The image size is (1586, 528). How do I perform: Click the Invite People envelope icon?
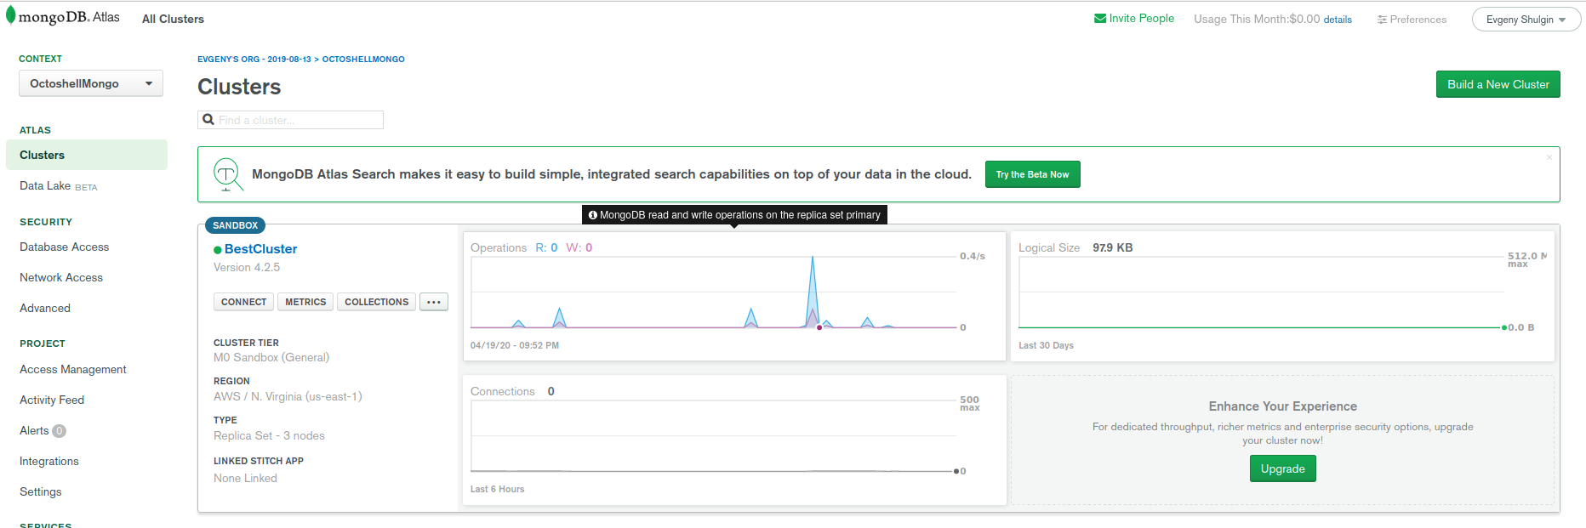tap(1100, 19)
